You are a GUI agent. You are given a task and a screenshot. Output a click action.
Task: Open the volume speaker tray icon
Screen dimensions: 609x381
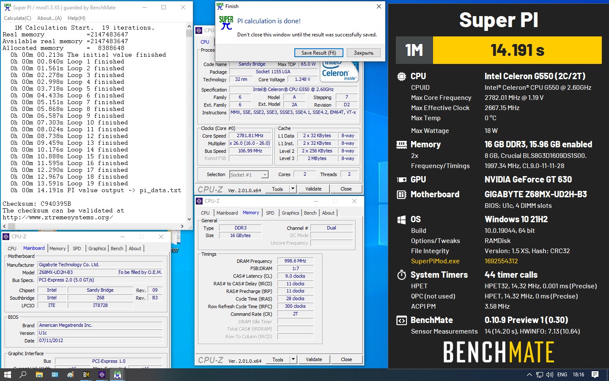[x=550, y=375]
